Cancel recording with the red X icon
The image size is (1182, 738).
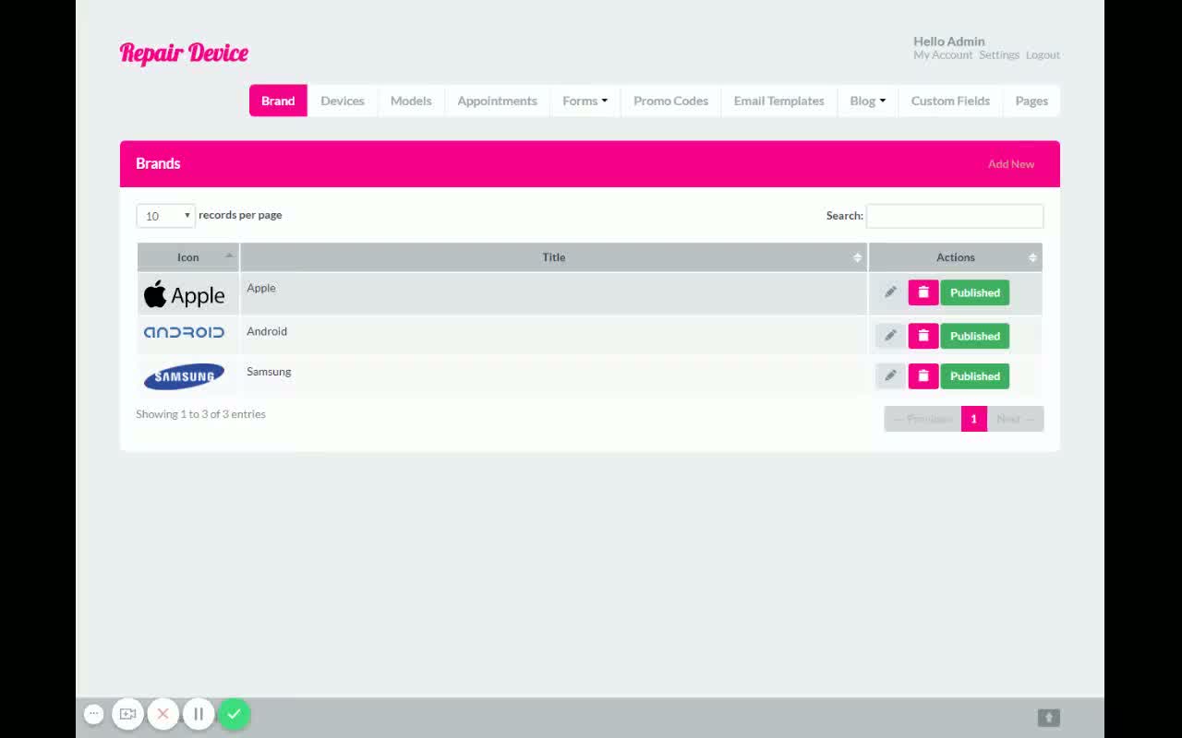click(x=163, y=714)
